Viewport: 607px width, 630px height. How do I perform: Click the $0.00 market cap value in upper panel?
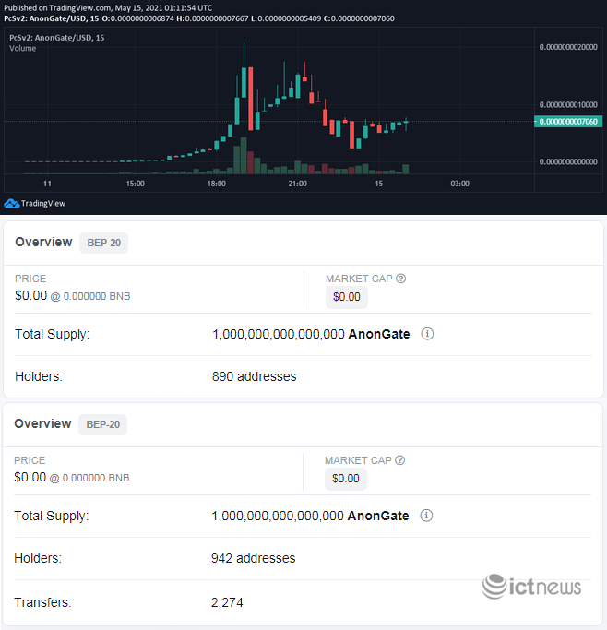pyautogui.click(x=347, y=297)
